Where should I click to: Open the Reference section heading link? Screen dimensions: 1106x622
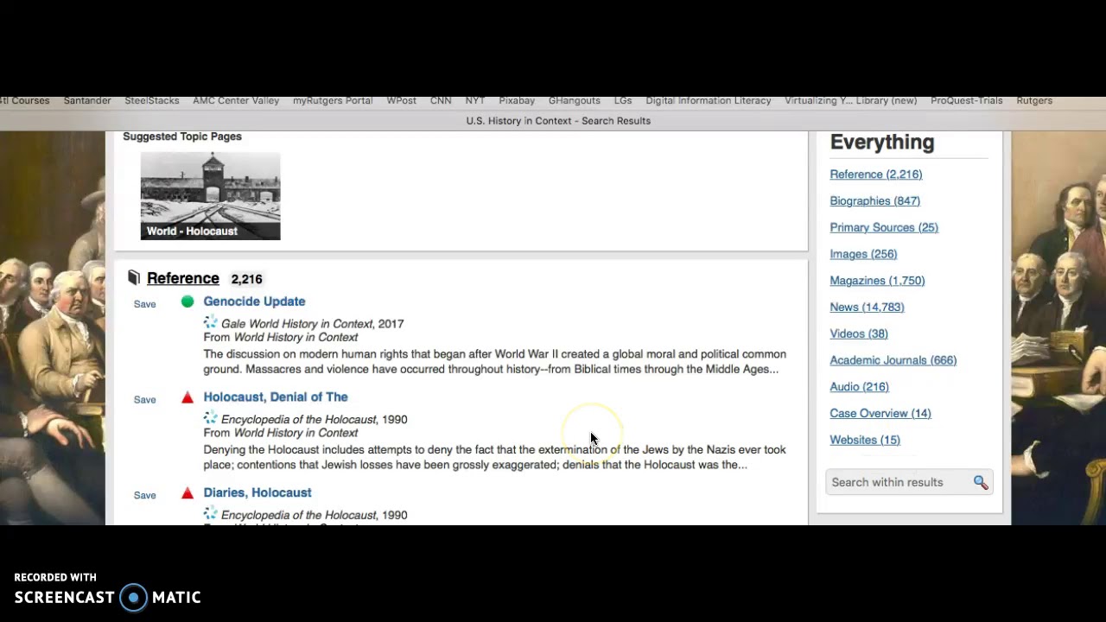point(182,278)
